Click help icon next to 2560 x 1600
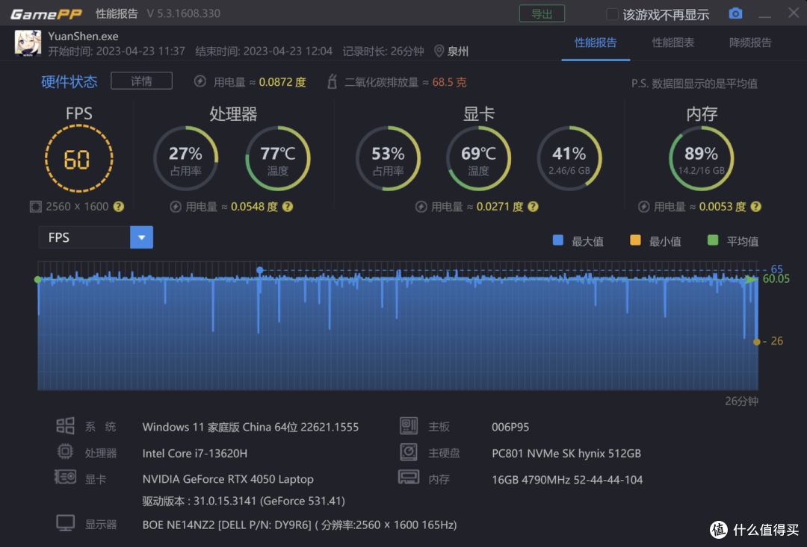 [119, 207]
